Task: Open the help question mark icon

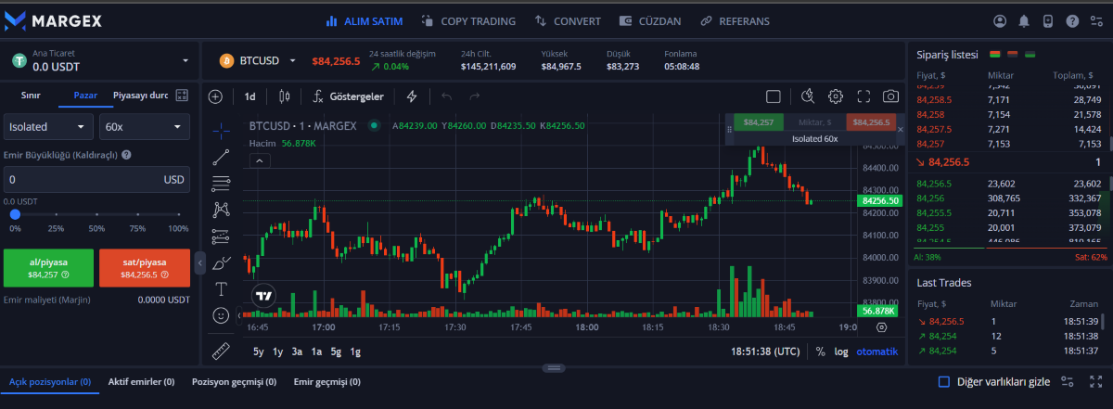Action: [1072, 20]
